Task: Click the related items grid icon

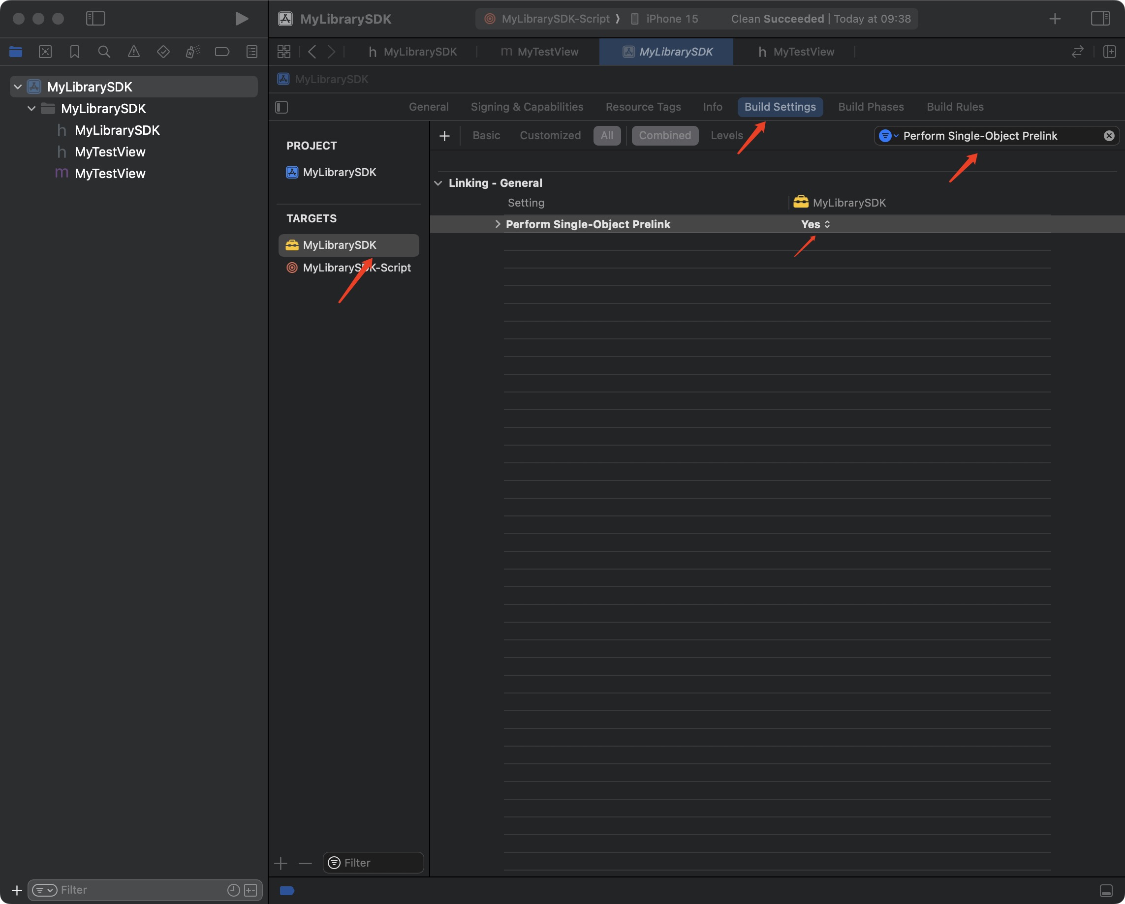Action: (x=284, y=52)
